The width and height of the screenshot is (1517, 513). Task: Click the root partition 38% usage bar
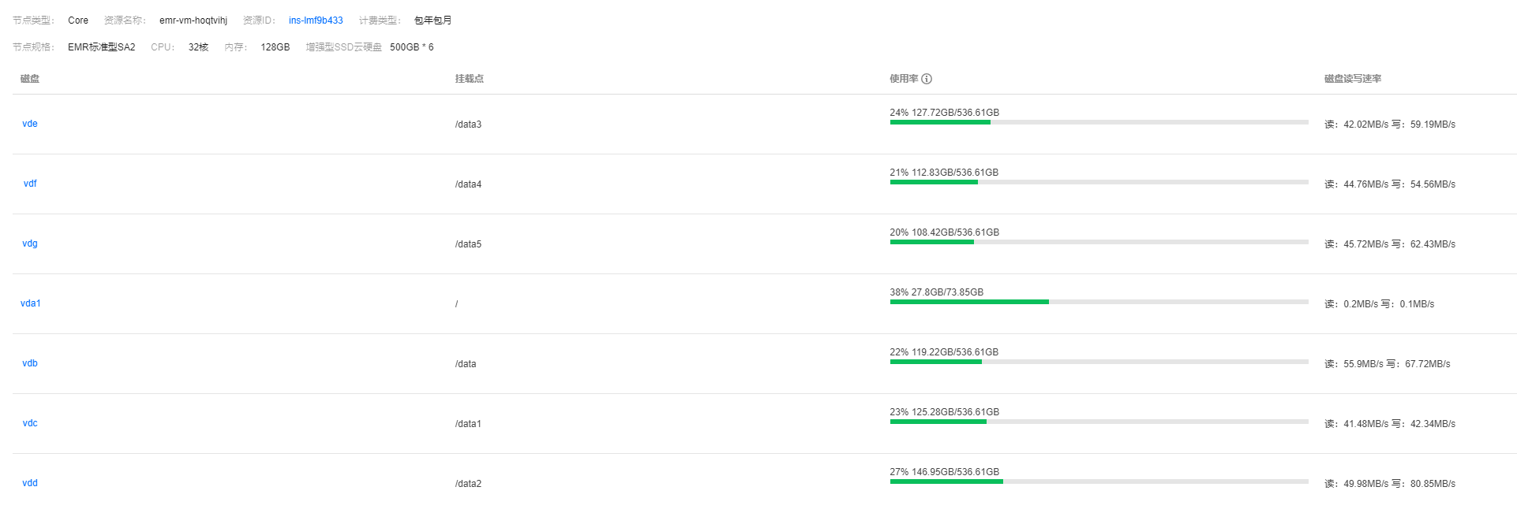pos(1099,302)
